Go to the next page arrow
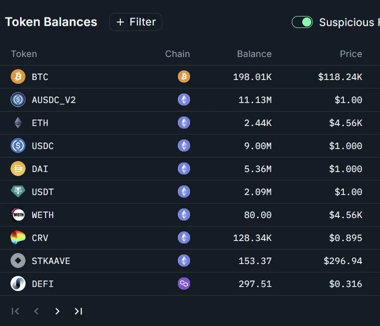380x326 pixels. [x=57, y=311]
